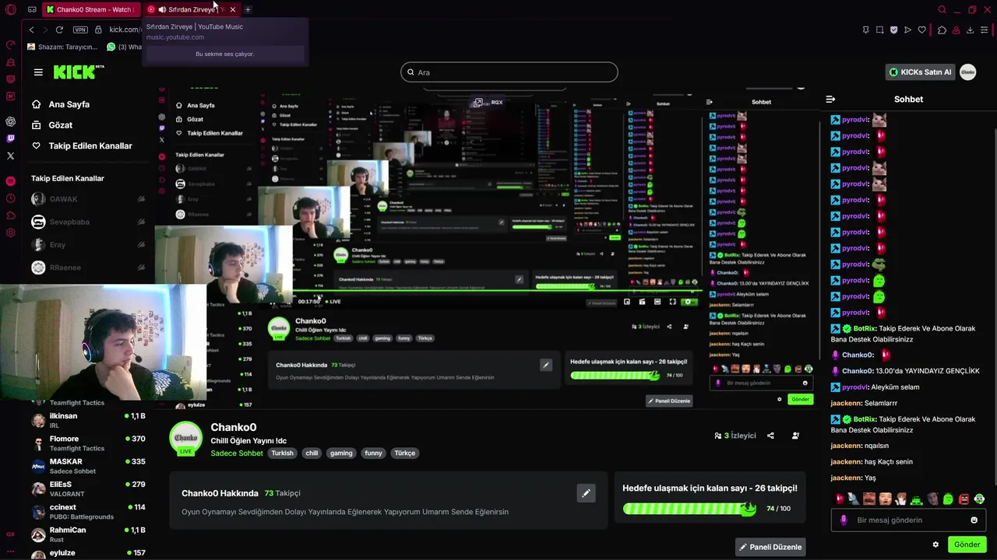This screenshot has height=560, width=997.
Task: Reload the current page
Action: [59, 30]
